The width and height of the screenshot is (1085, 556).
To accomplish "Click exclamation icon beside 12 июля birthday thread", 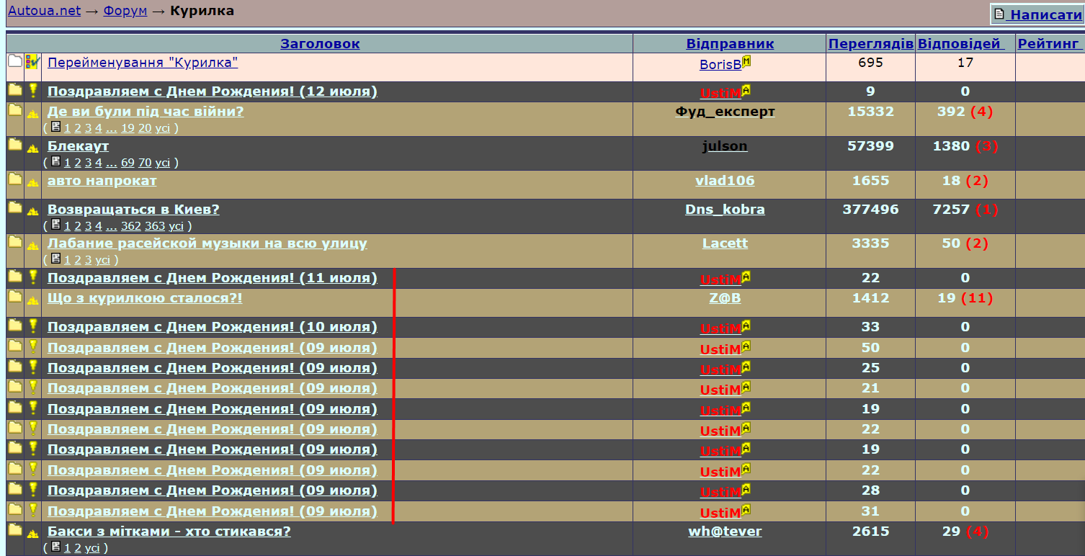I will click(32, 91).
